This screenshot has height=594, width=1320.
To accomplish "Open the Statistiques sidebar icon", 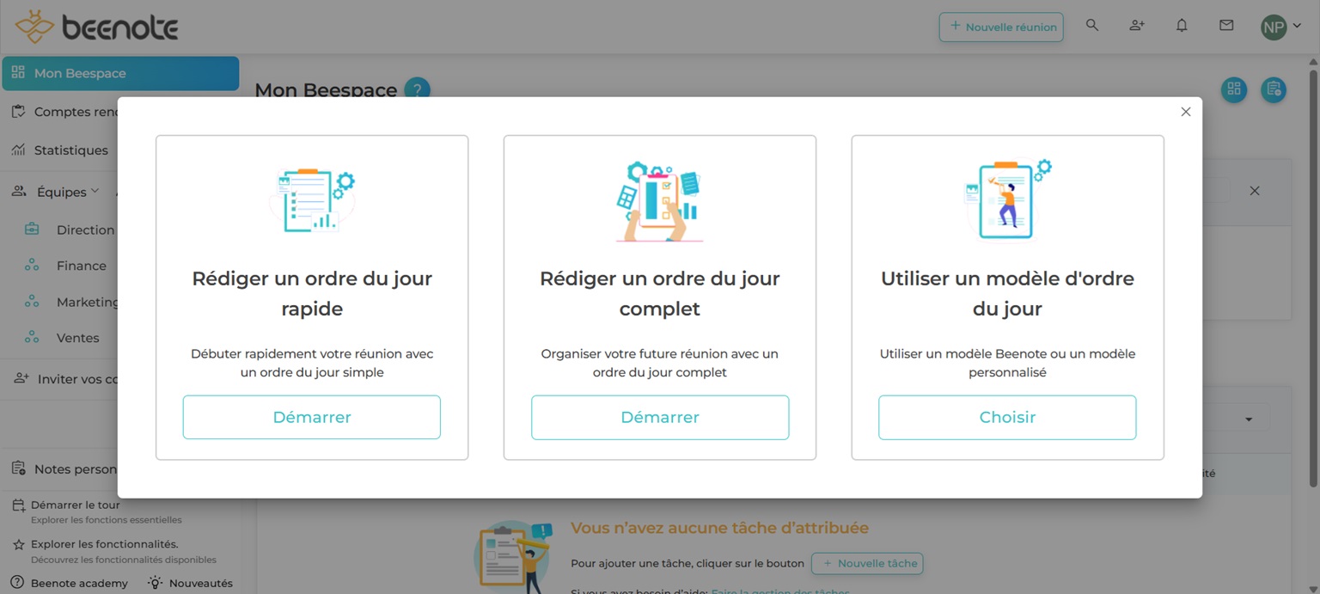I will (17, 150).
